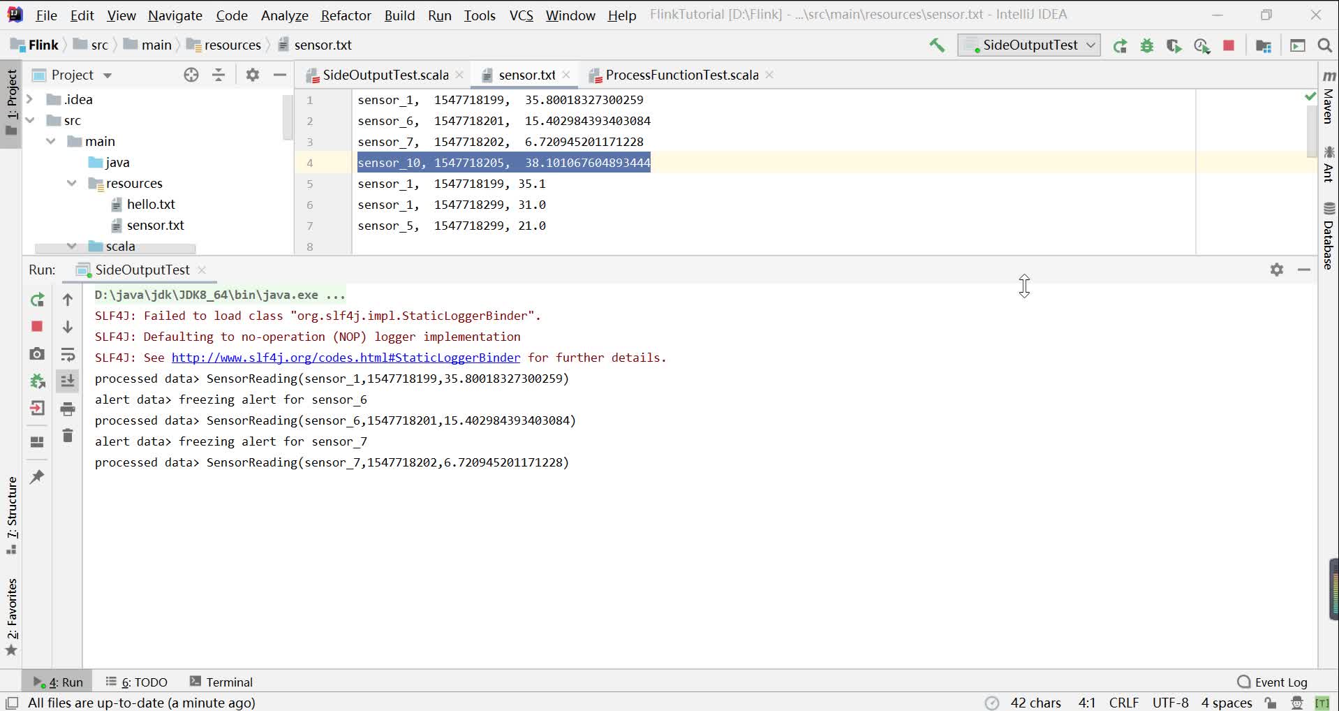The image size is (1339, 711).
Task: Rerun SideOutputTest from main toolbar
Action: (1120, 45)
